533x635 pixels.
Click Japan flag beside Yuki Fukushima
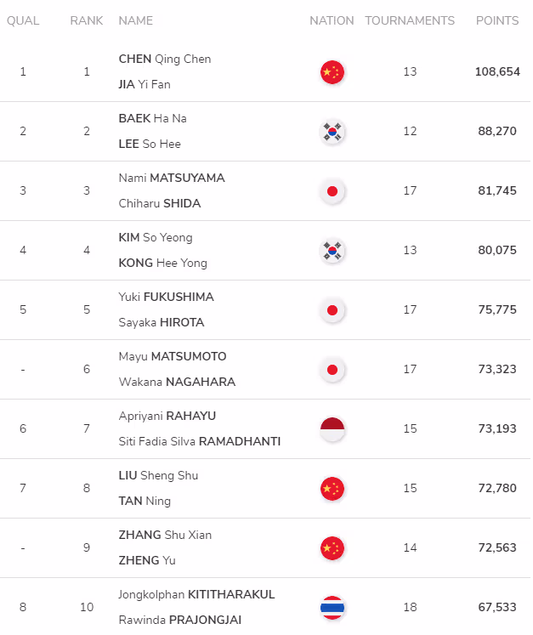[x=332, y=310]
